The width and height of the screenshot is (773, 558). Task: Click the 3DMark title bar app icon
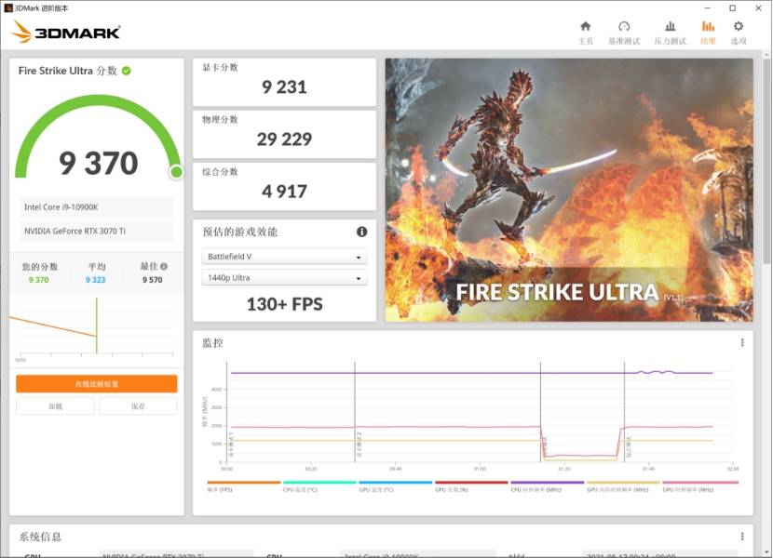[7, 7]
